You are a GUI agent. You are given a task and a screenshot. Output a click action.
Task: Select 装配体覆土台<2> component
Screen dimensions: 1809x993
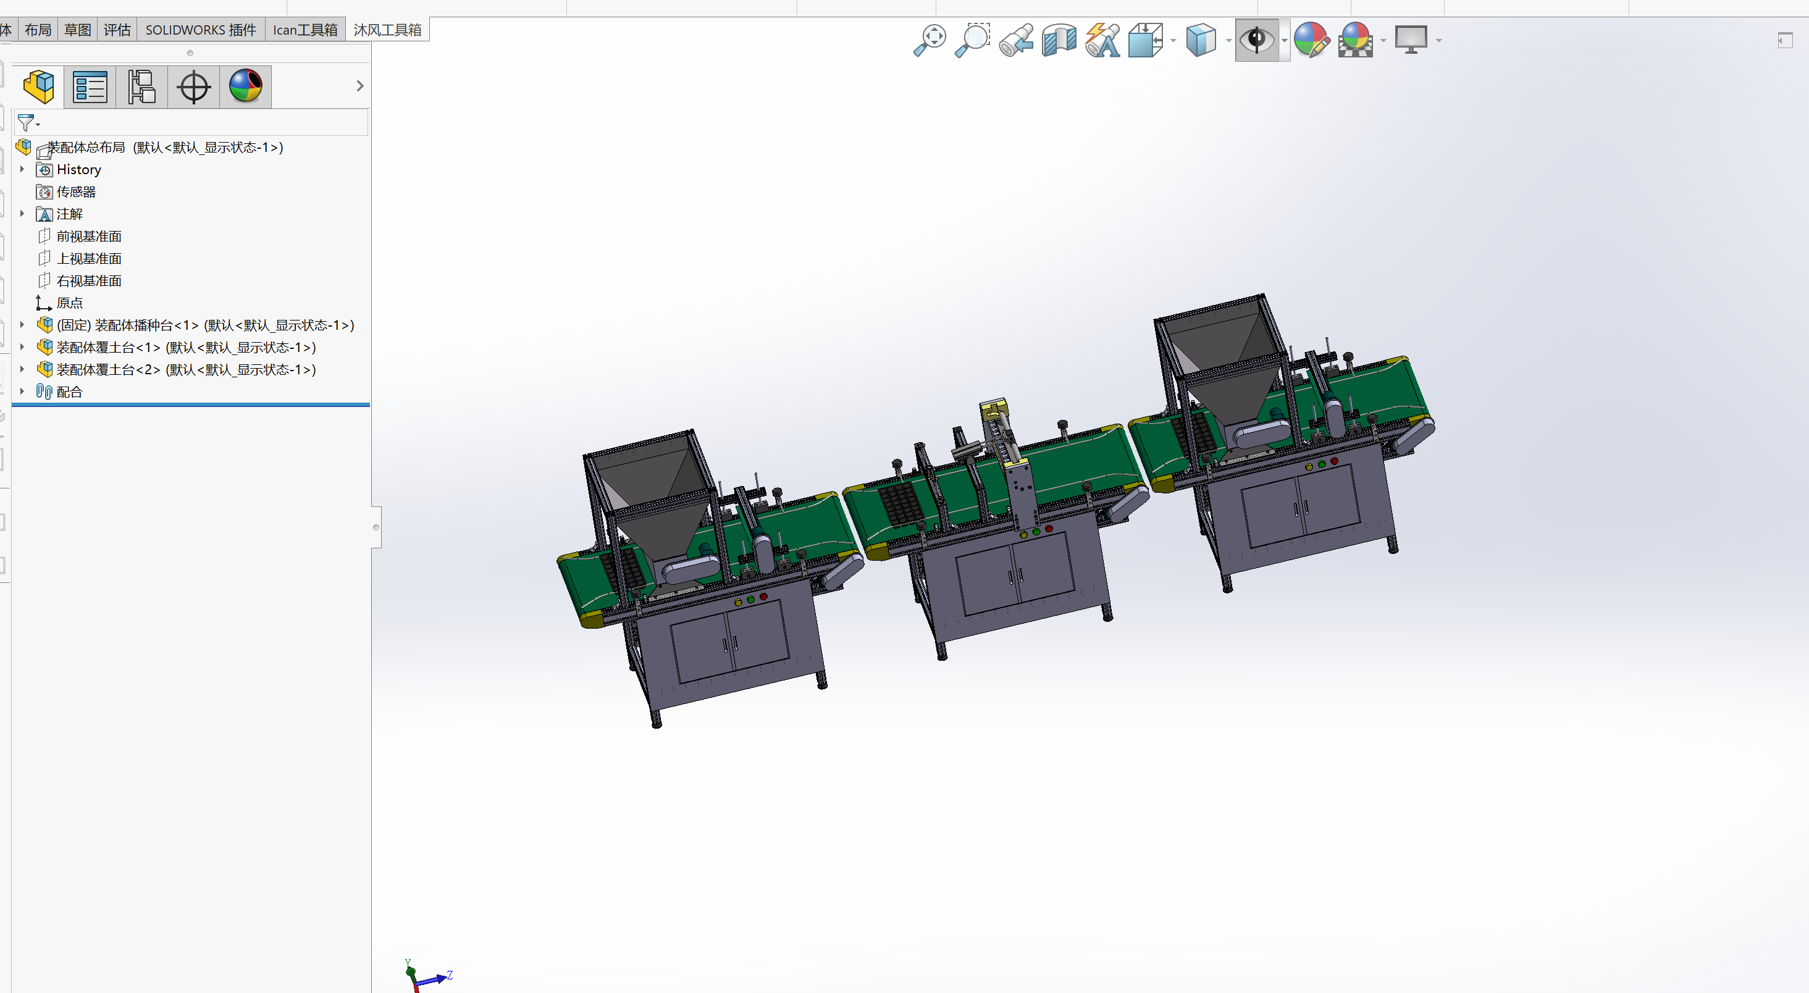(186, 369)
